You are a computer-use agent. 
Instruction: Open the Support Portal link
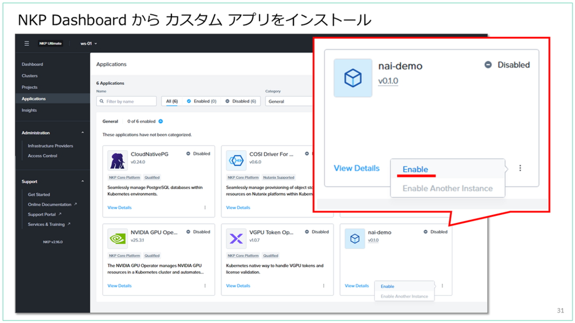point(42,215)
